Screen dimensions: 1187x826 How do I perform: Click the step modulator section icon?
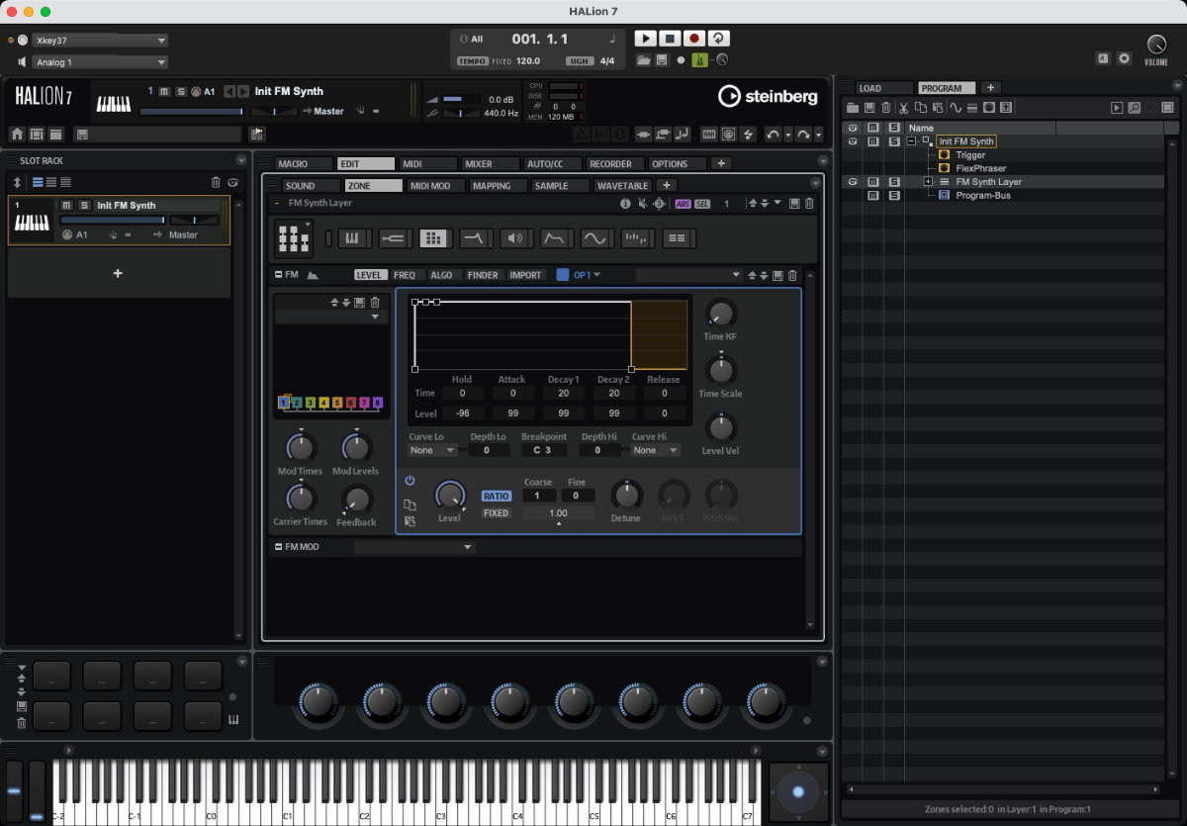(636, 238)
